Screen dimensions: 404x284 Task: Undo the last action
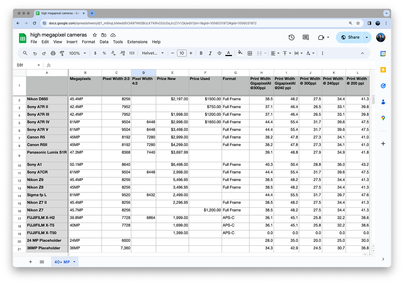35,53
